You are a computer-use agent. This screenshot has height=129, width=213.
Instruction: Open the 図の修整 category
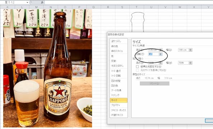[x=119, y=81]
